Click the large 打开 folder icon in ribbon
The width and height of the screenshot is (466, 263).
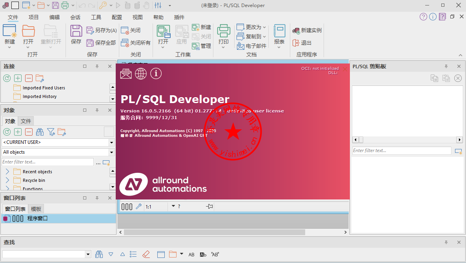pos(28,31)
